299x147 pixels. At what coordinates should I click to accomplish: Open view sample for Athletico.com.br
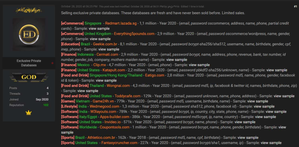click(x=248, y=138)
